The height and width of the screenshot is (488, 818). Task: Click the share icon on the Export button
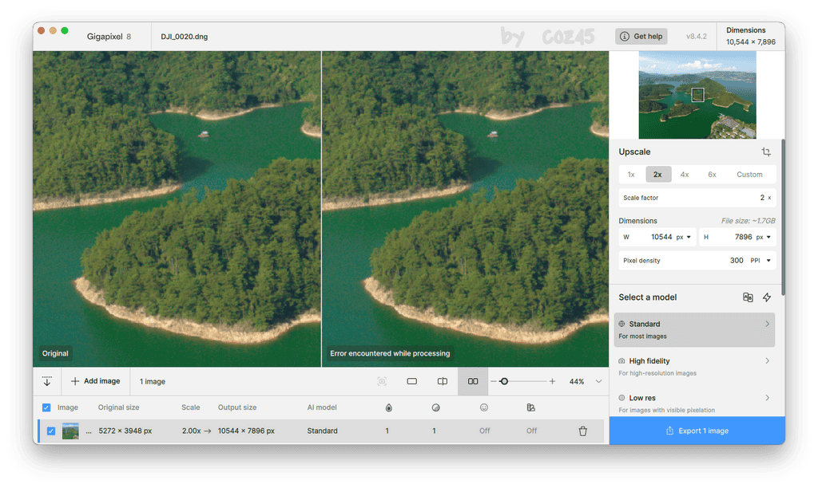[670, 431]
